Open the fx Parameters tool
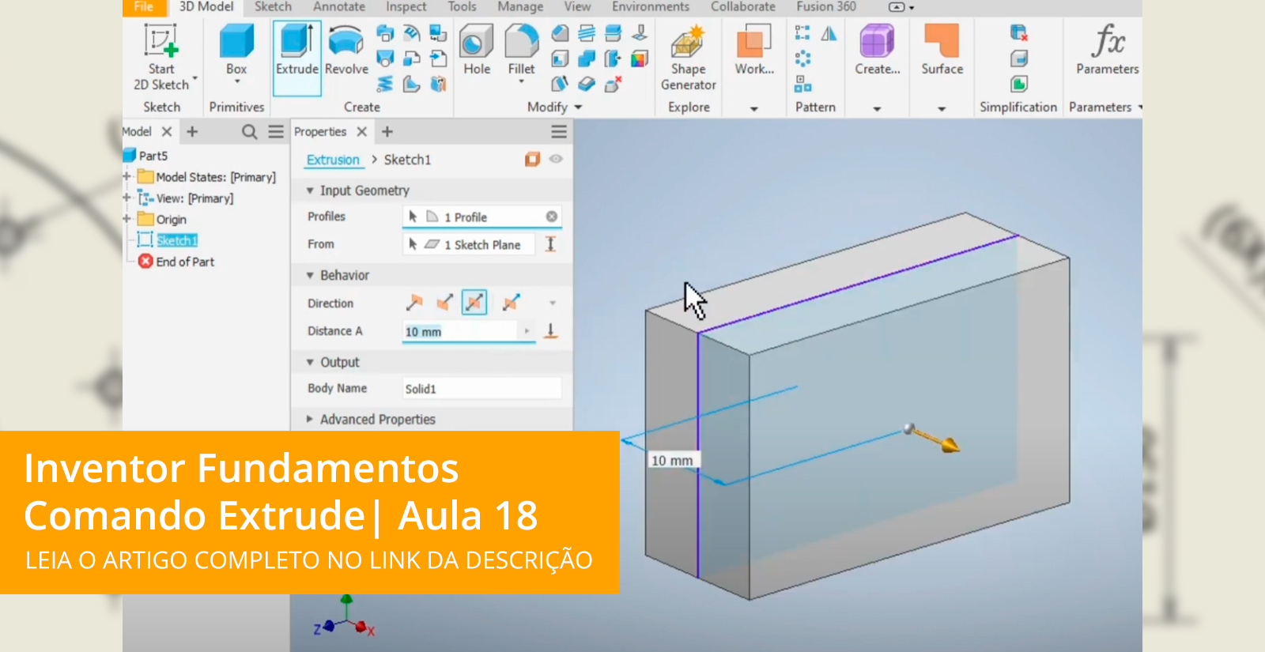 pyautogui.click(x=1107, y=43)
